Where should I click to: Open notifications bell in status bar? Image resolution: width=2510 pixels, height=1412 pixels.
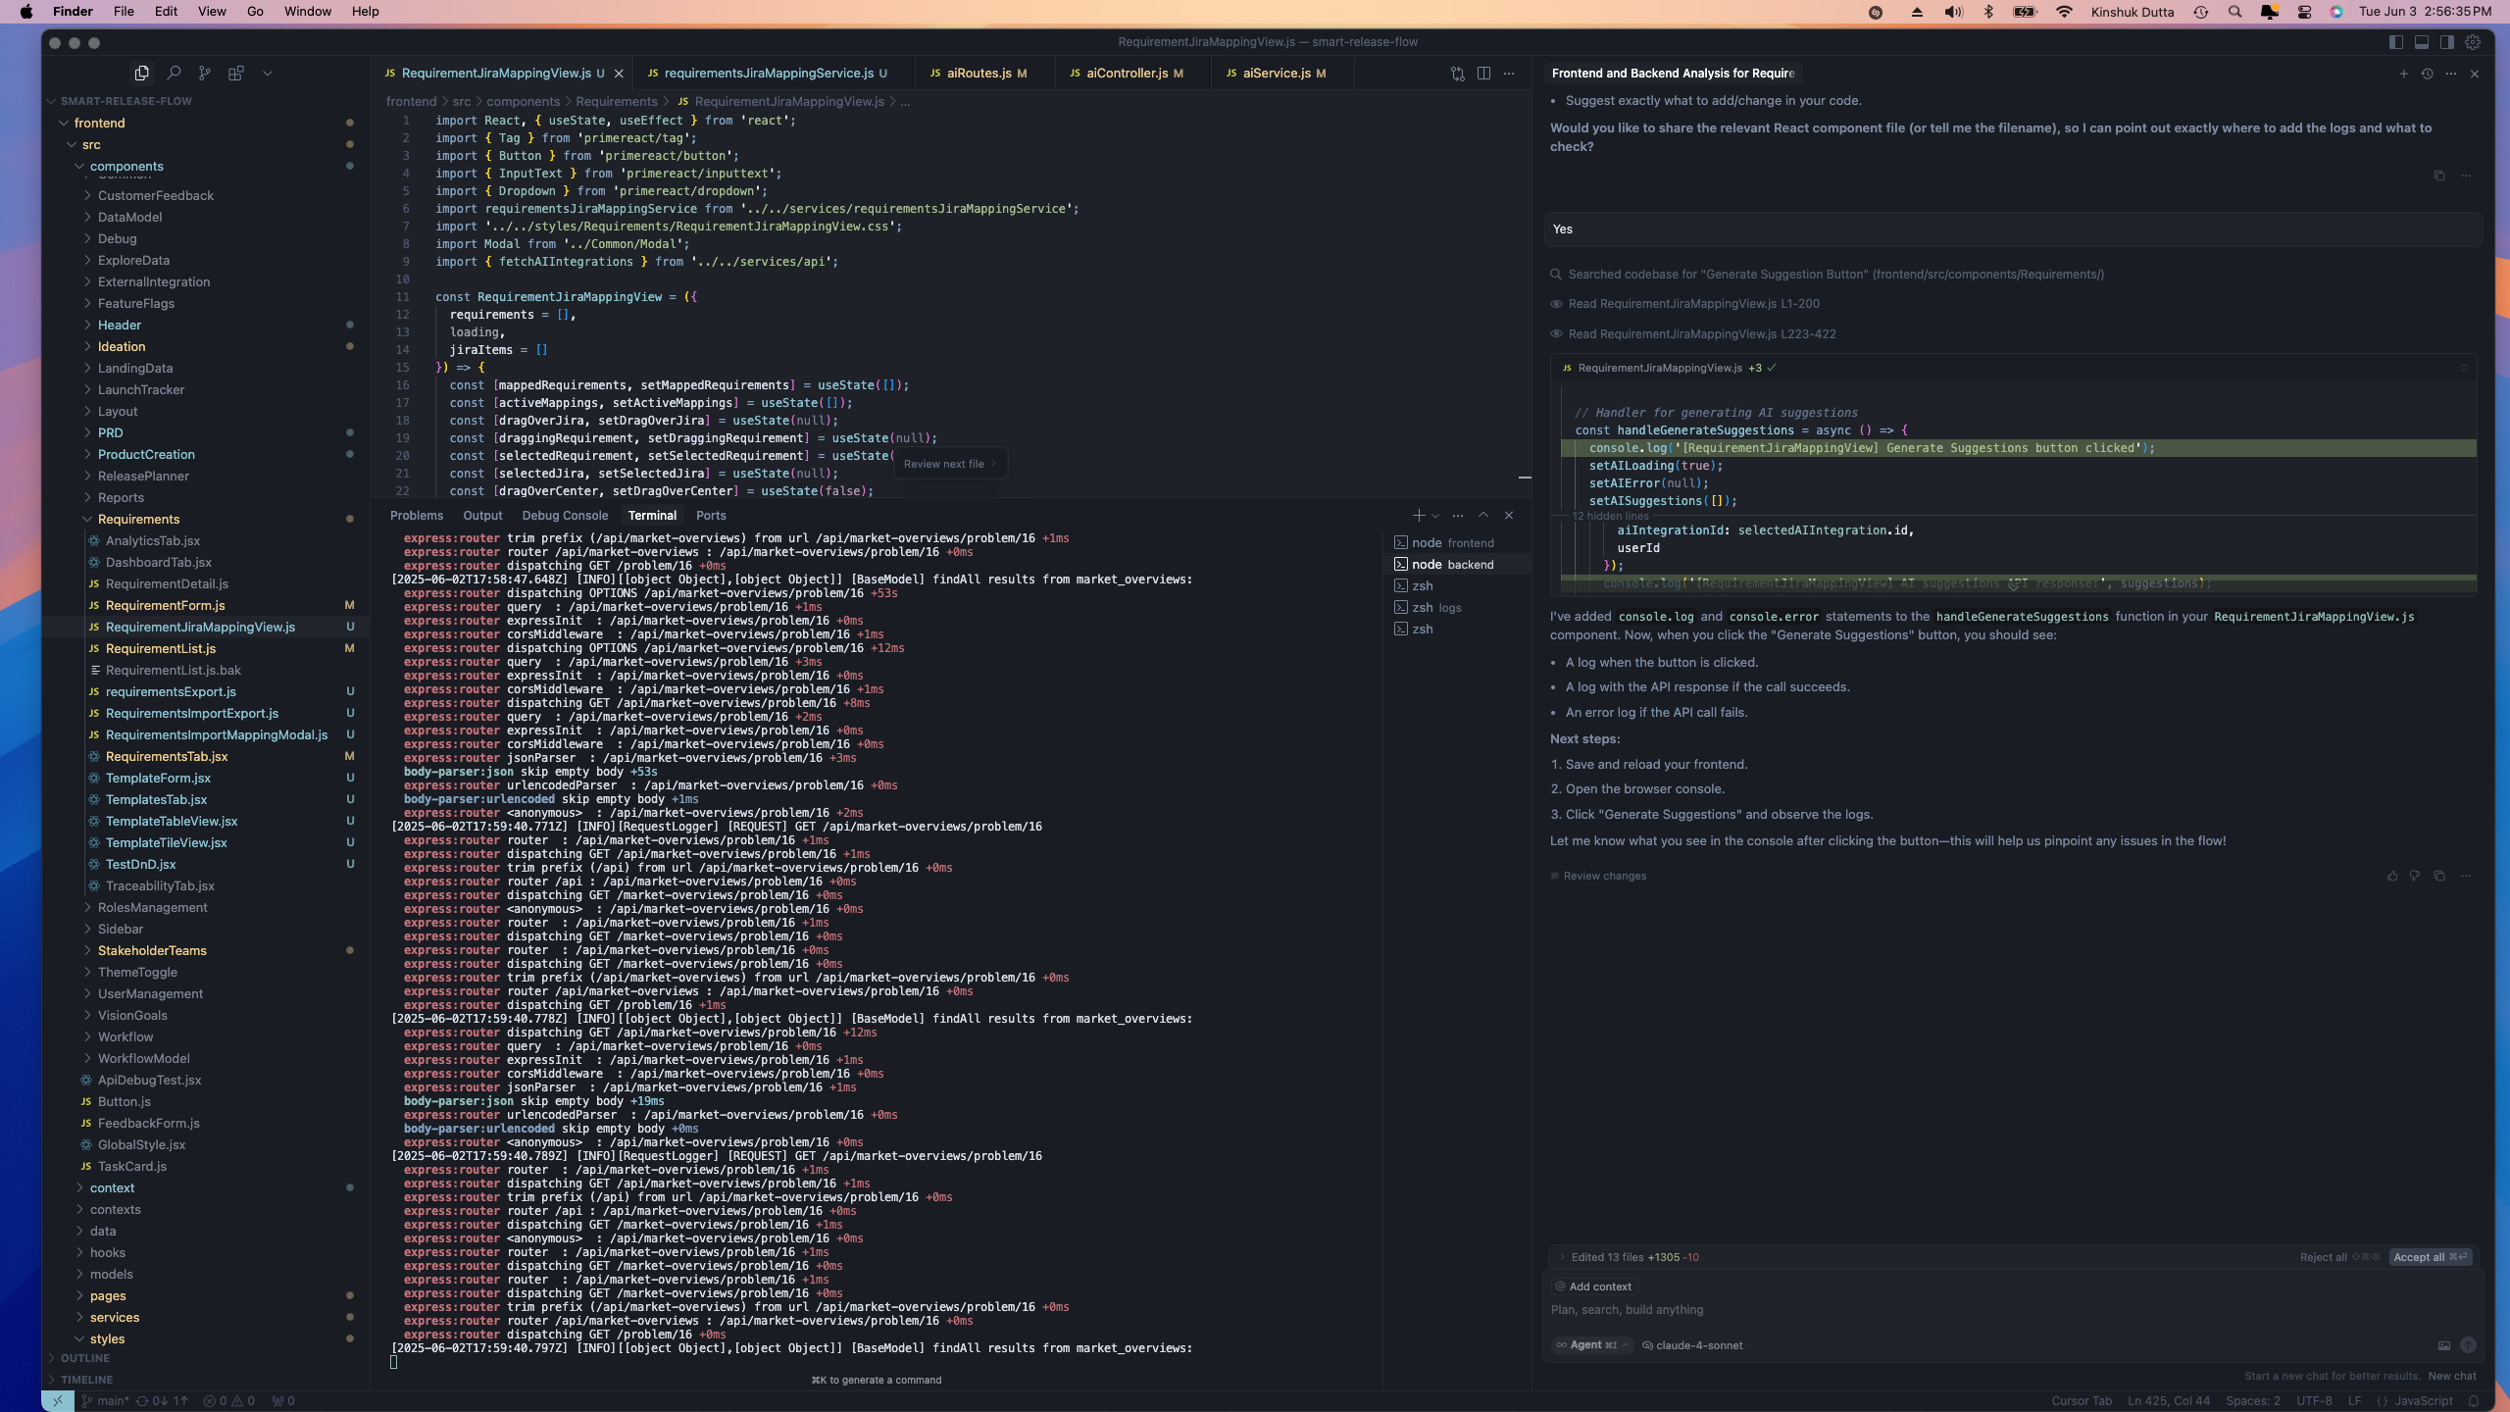[2474, 1401]
